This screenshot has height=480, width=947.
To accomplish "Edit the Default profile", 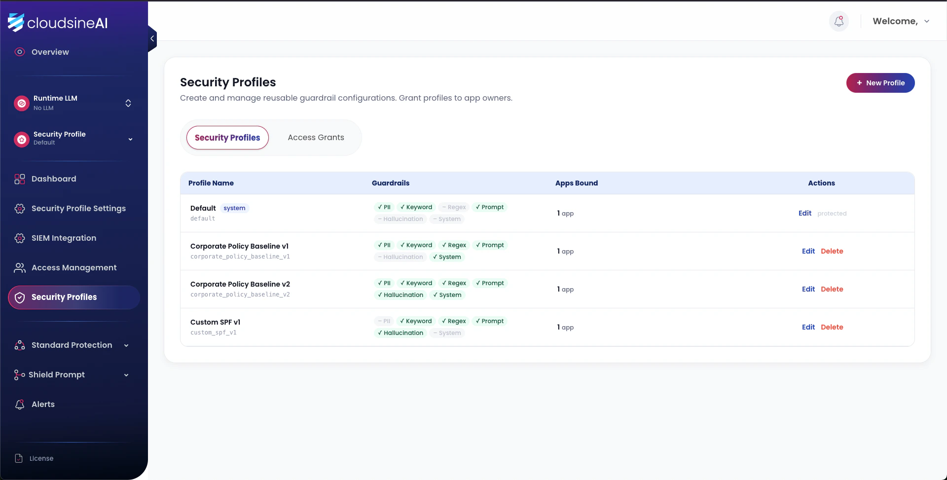I will pos(805,213).
